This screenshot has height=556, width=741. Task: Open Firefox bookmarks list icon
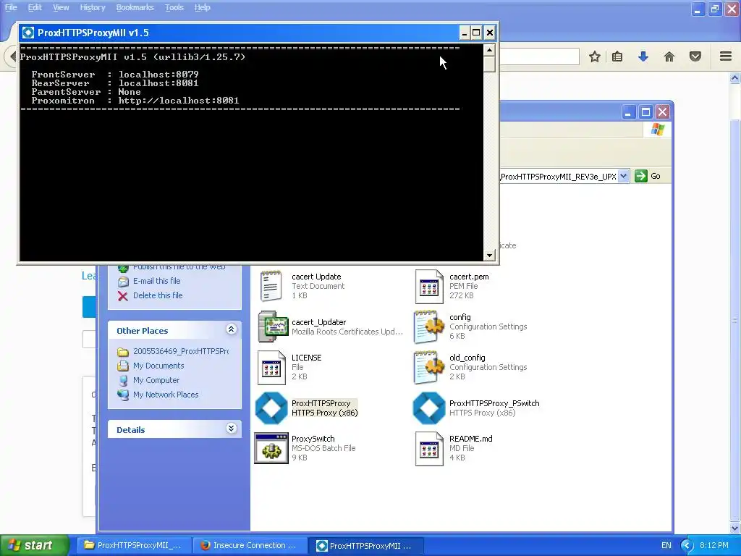pos(617,56)
